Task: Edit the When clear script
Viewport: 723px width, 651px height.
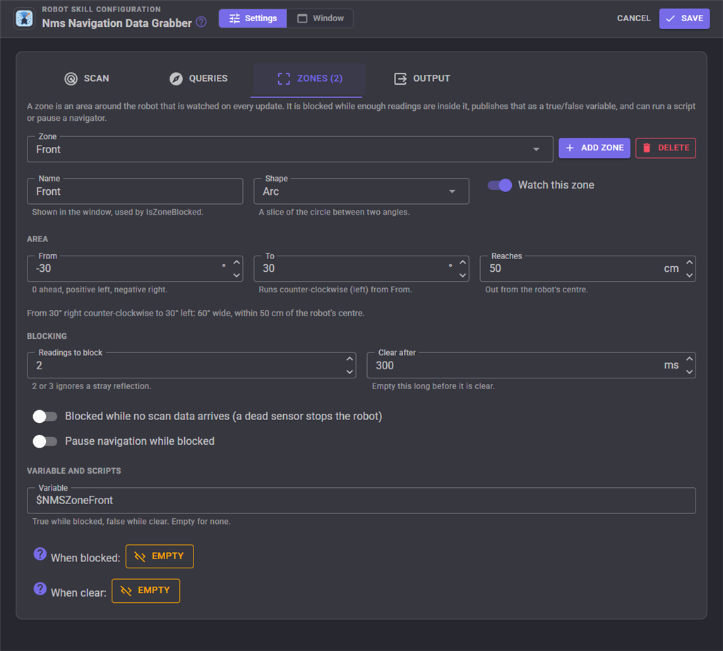Action: tap(145, 590)
